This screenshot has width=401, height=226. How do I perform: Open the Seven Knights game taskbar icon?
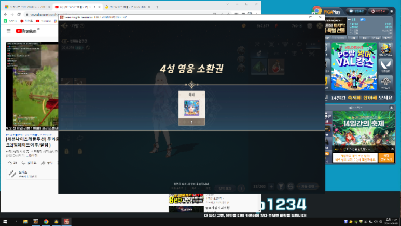coord(66,222)
